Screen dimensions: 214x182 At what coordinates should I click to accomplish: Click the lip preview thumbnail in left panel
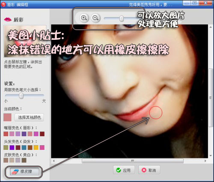25,42
